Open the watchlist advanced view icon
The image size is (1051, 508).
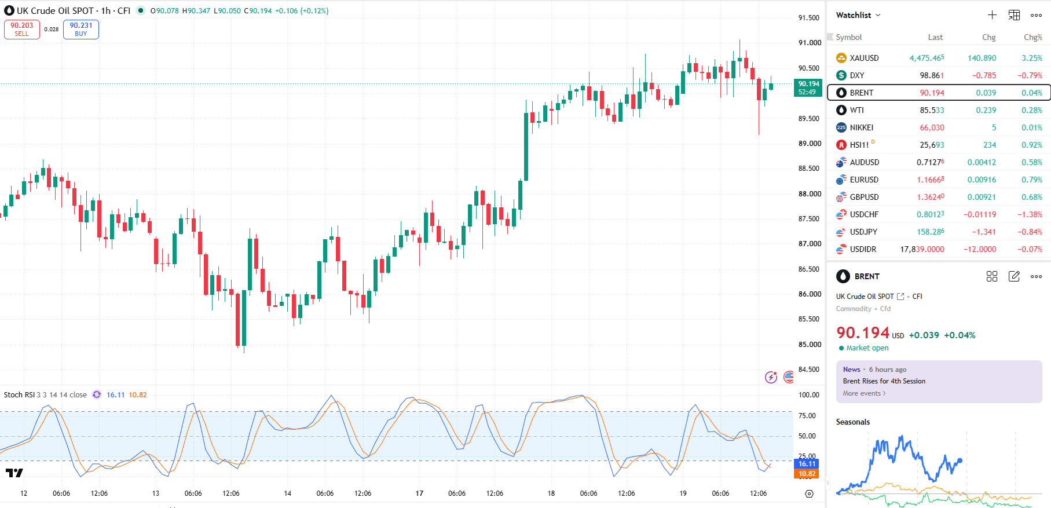coord(1014,15)
